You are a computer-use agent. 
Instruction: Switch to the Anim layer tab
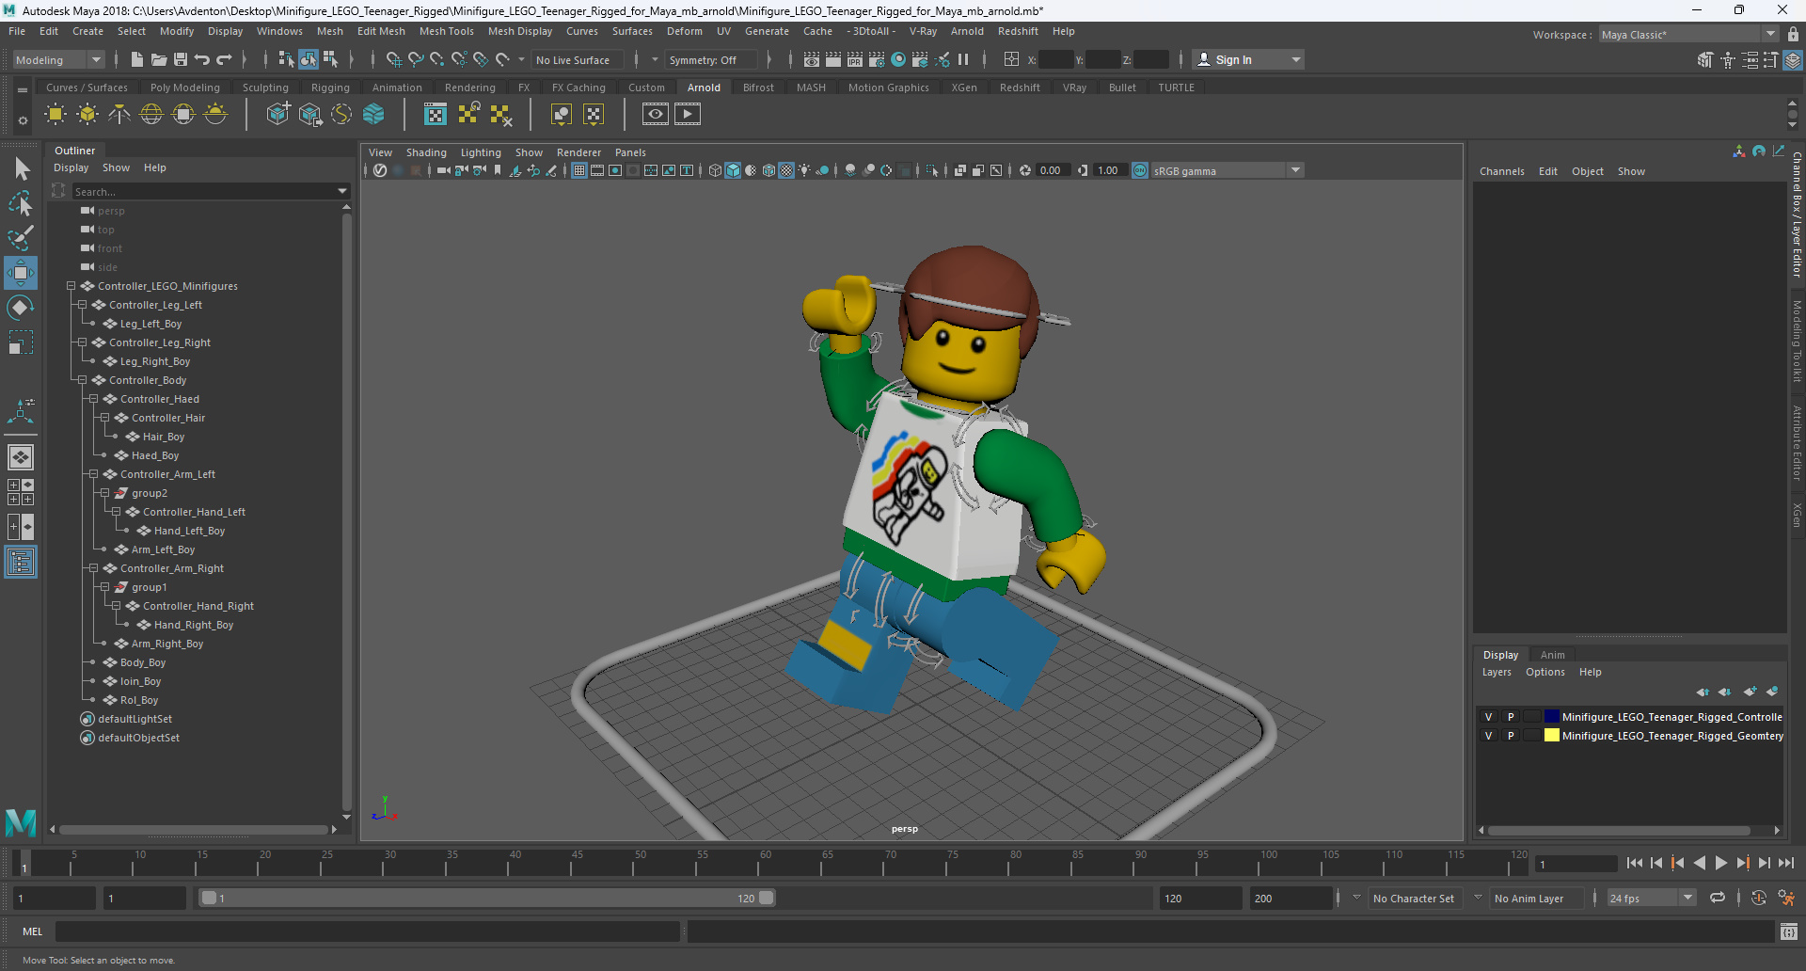[x=1553, y=655]
